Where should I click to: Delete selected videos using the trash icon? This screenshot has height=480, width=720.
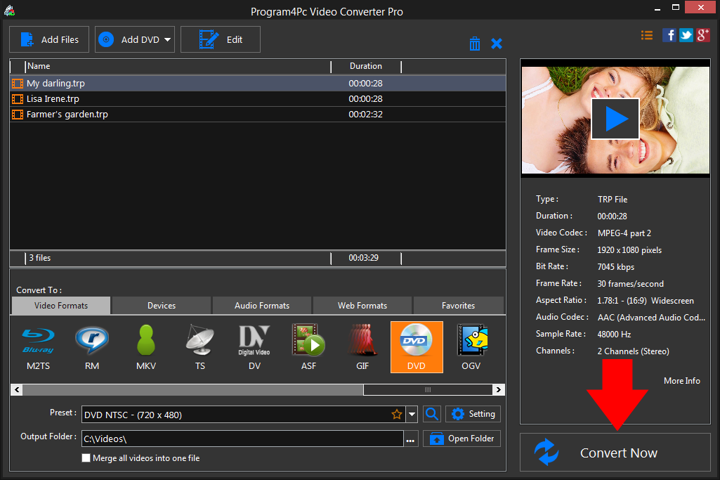475,43
